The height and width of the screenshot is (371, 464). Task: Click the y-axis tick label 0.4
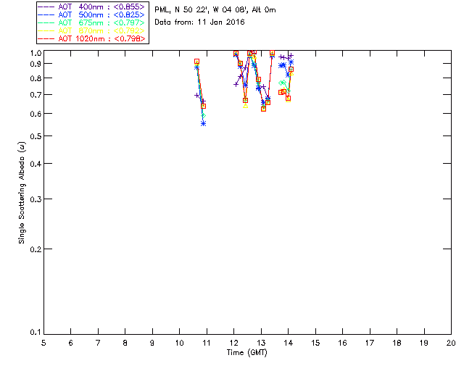pos(36,164)
